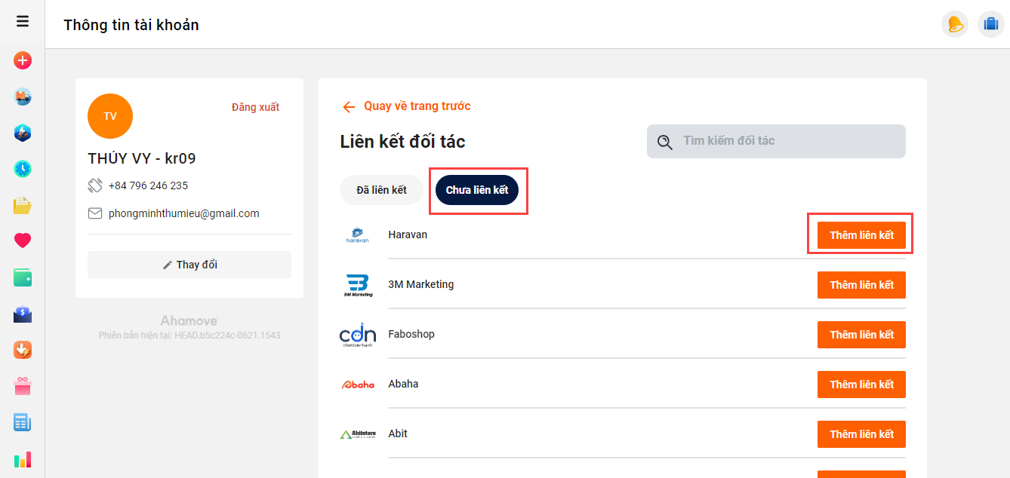Image resolution: width=1010 pixels, height=478 pixels.
Task: Click the red heart favorites icon
Action: click(x=23, y=241)
